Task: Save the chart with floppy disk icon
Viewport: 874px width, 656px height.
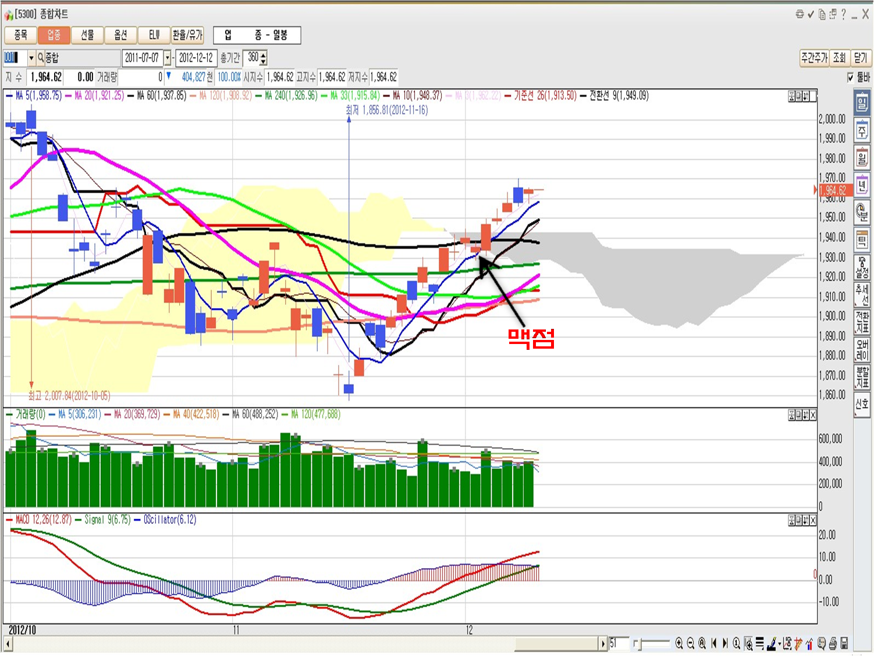Action: click(x=844, y=643)
